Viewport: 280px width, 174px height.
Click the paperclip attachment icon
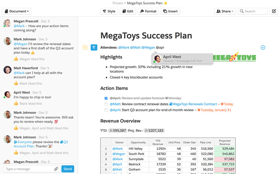pos(56,169)
